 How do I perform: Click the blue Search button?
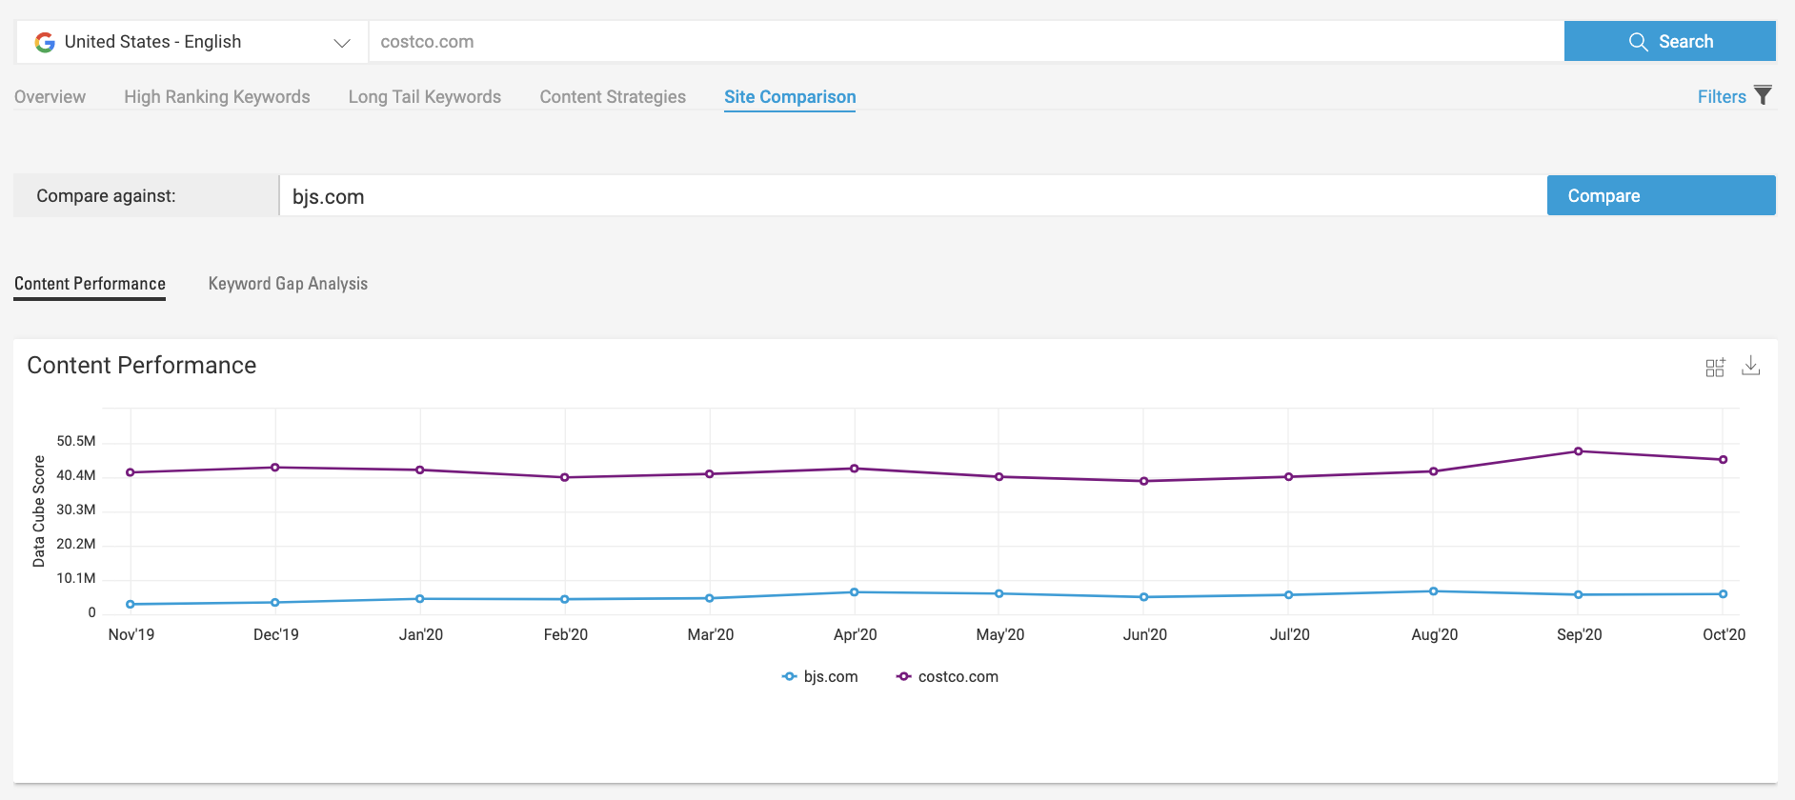pyautogui.click(x=1669, y=42)
